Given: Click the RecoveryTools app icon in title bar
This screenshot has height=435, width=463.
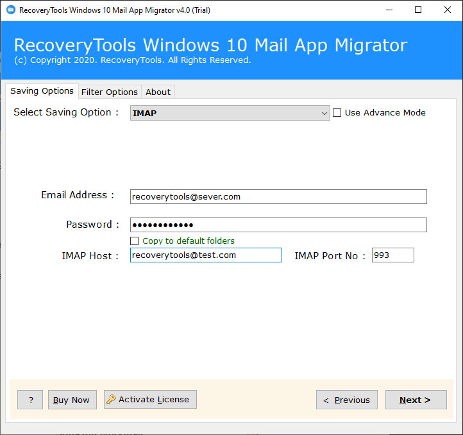Looking at the screenshot, I should 11,10.
